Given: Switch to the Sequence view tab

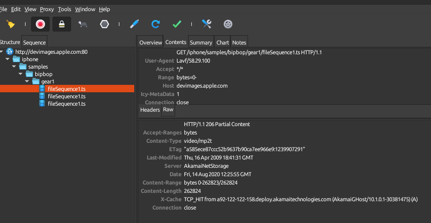Looking at the screenshot, I should (34, 43).
